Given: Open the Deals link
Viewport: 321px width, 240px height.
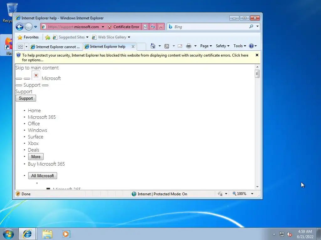Looking at the screenshot, I should 34,150.
